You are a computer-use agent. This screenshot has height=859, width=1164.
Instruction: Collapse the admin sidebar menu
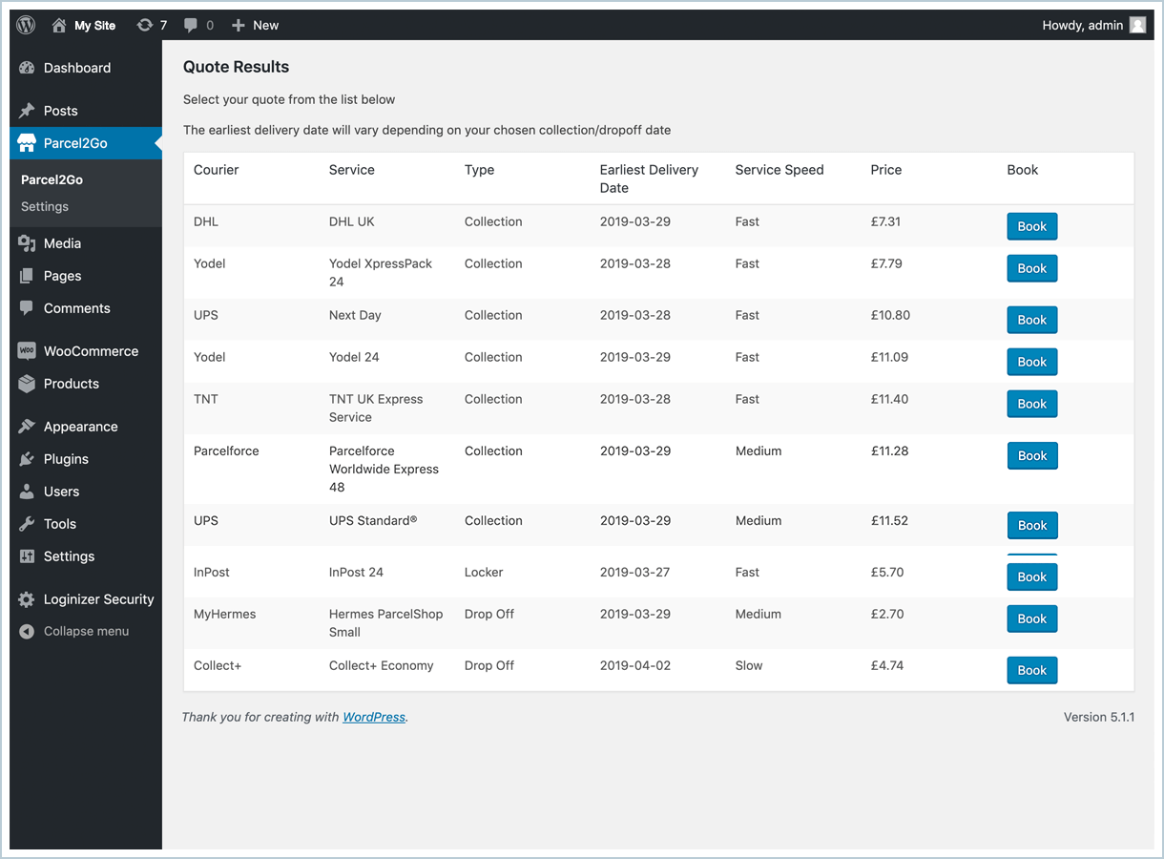(86, 631)
